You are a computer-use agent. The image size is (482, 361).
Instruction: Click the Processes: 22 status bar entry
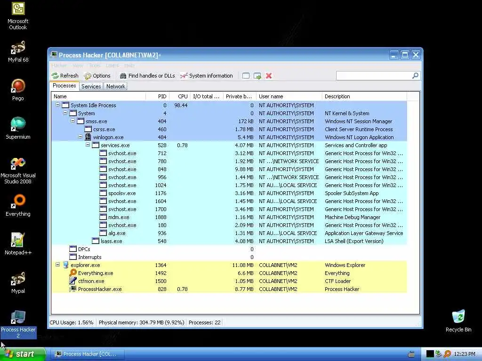[x=204, y=322]
